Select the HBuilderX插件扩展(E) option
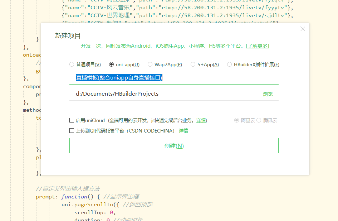The width and height of the screenshot is (338, 221). coord(230,64)
